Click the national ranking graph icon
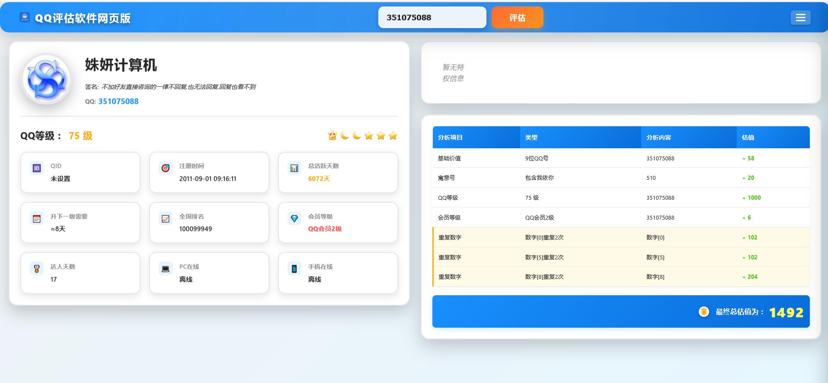This screenshot has height=383, width=828. pyautogui.click(x=166, y=219)
